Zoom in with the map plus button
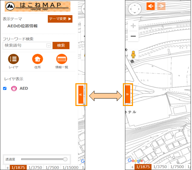Viewport: 192px width, 170px height. click(133, 26)
